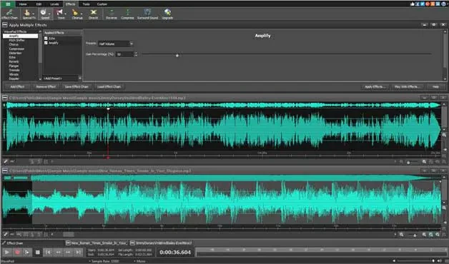Select Reverb in the effects list
Screen dimensions: 449x264
pyautogui.click(x=14, y=61)
